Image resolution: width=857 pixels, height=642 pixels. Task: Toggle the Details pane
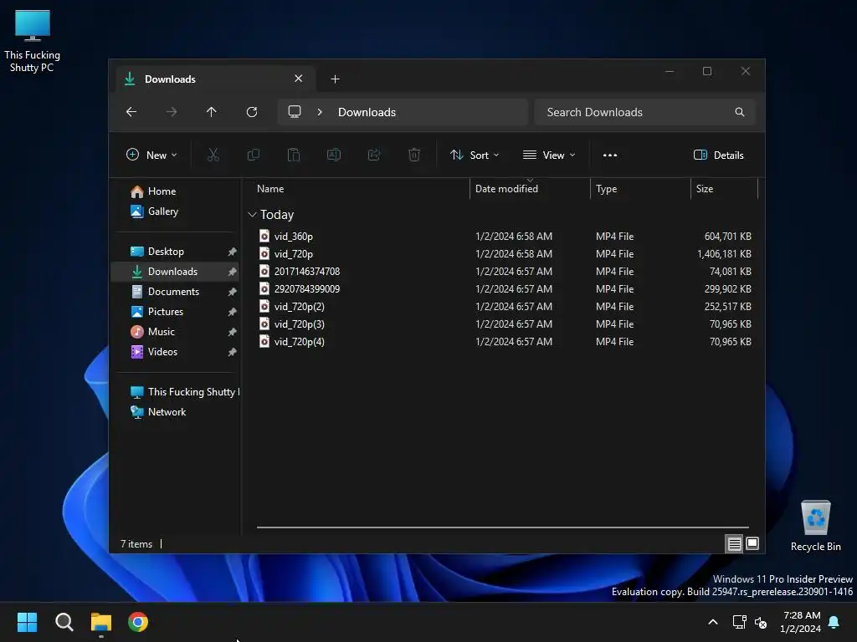click(718, 155)
